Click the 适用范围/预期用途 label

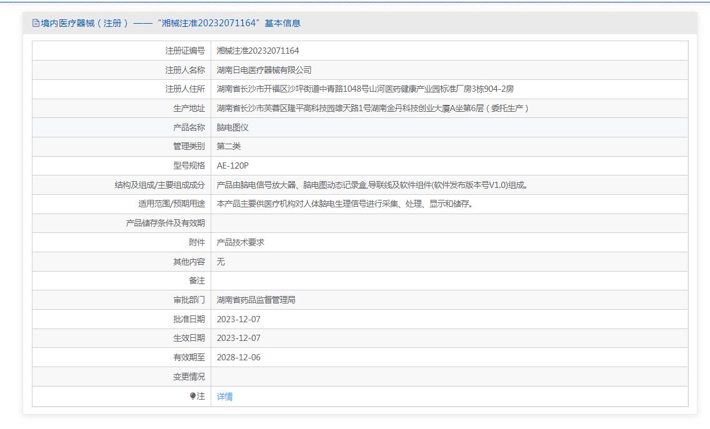pyautogui.click(x=172, y=204)
